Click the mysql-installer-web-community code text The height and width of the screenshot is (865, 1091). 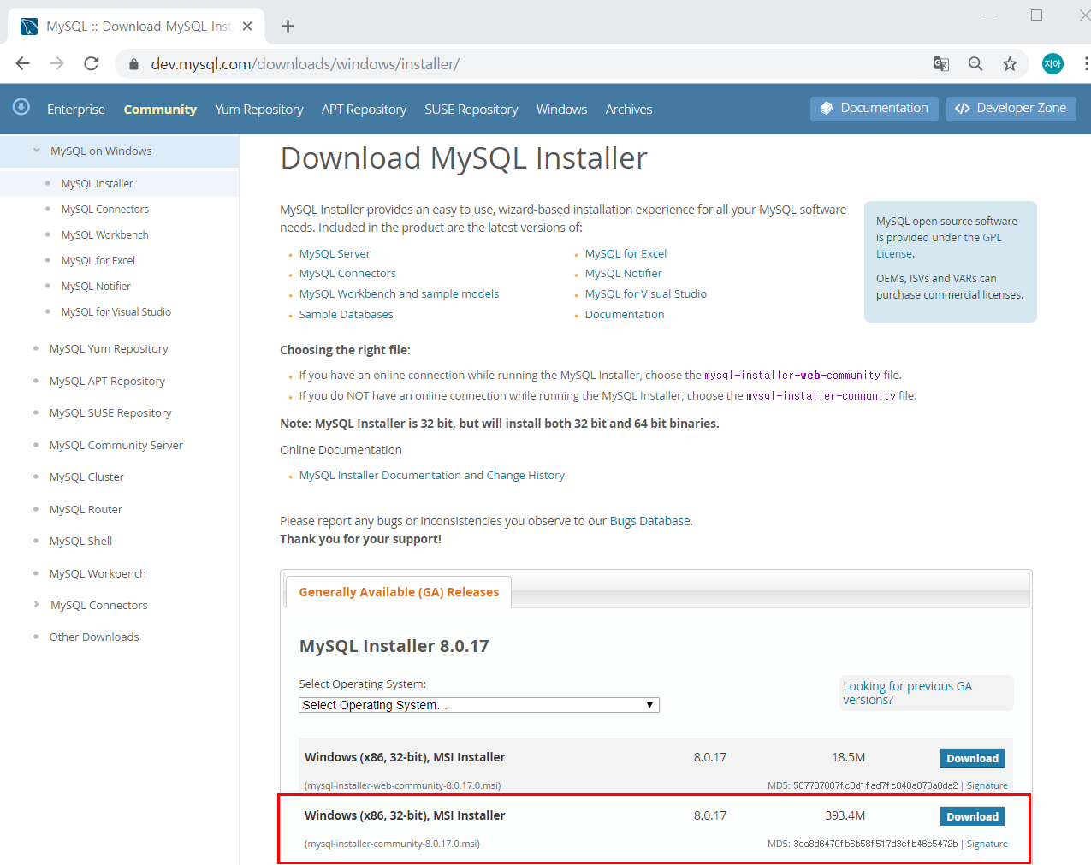pyautogui.click(x=792, y=376)
